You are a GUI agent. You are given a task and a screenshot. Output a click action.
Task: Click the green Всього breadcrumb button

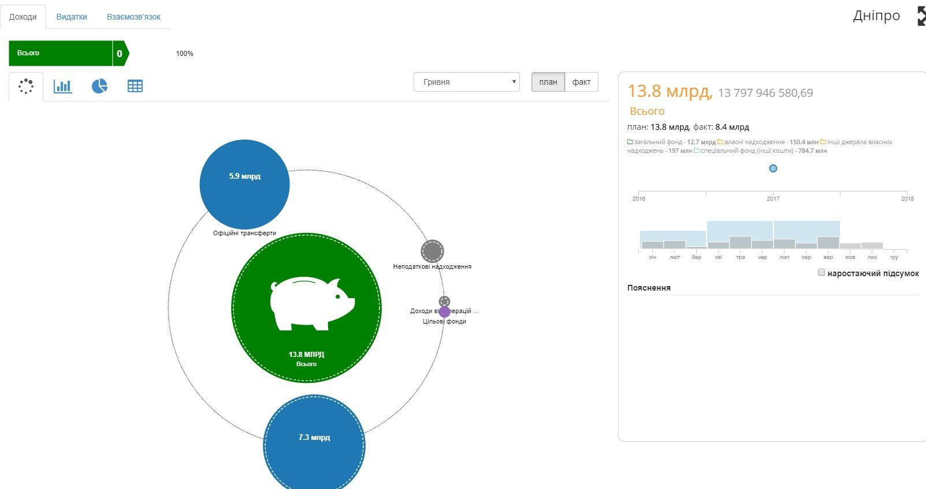pos(60,53)
